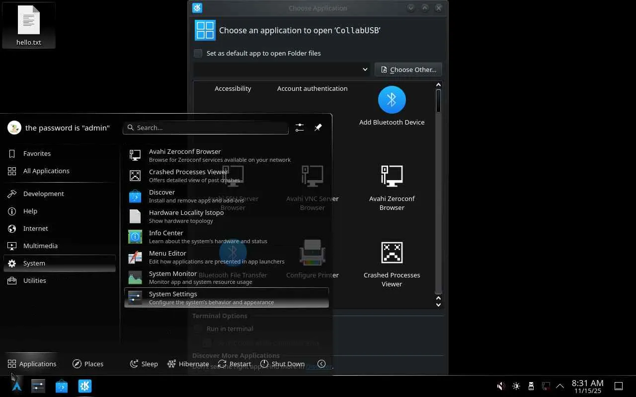636x397 pixels.
Task: Click the launcher configure sliders icon
Action: (x=300, y=128)
